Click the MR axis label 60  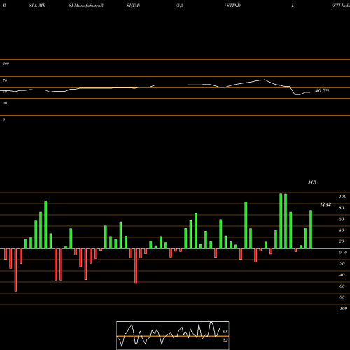pos(342,219)
